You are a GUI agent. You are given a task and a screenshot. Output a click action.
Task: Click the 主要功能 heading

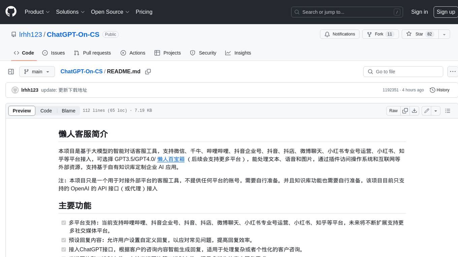click(75, 206)
